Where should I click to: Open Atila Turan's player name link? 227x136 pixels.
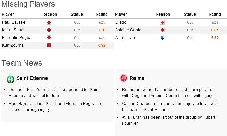point(125,38)
